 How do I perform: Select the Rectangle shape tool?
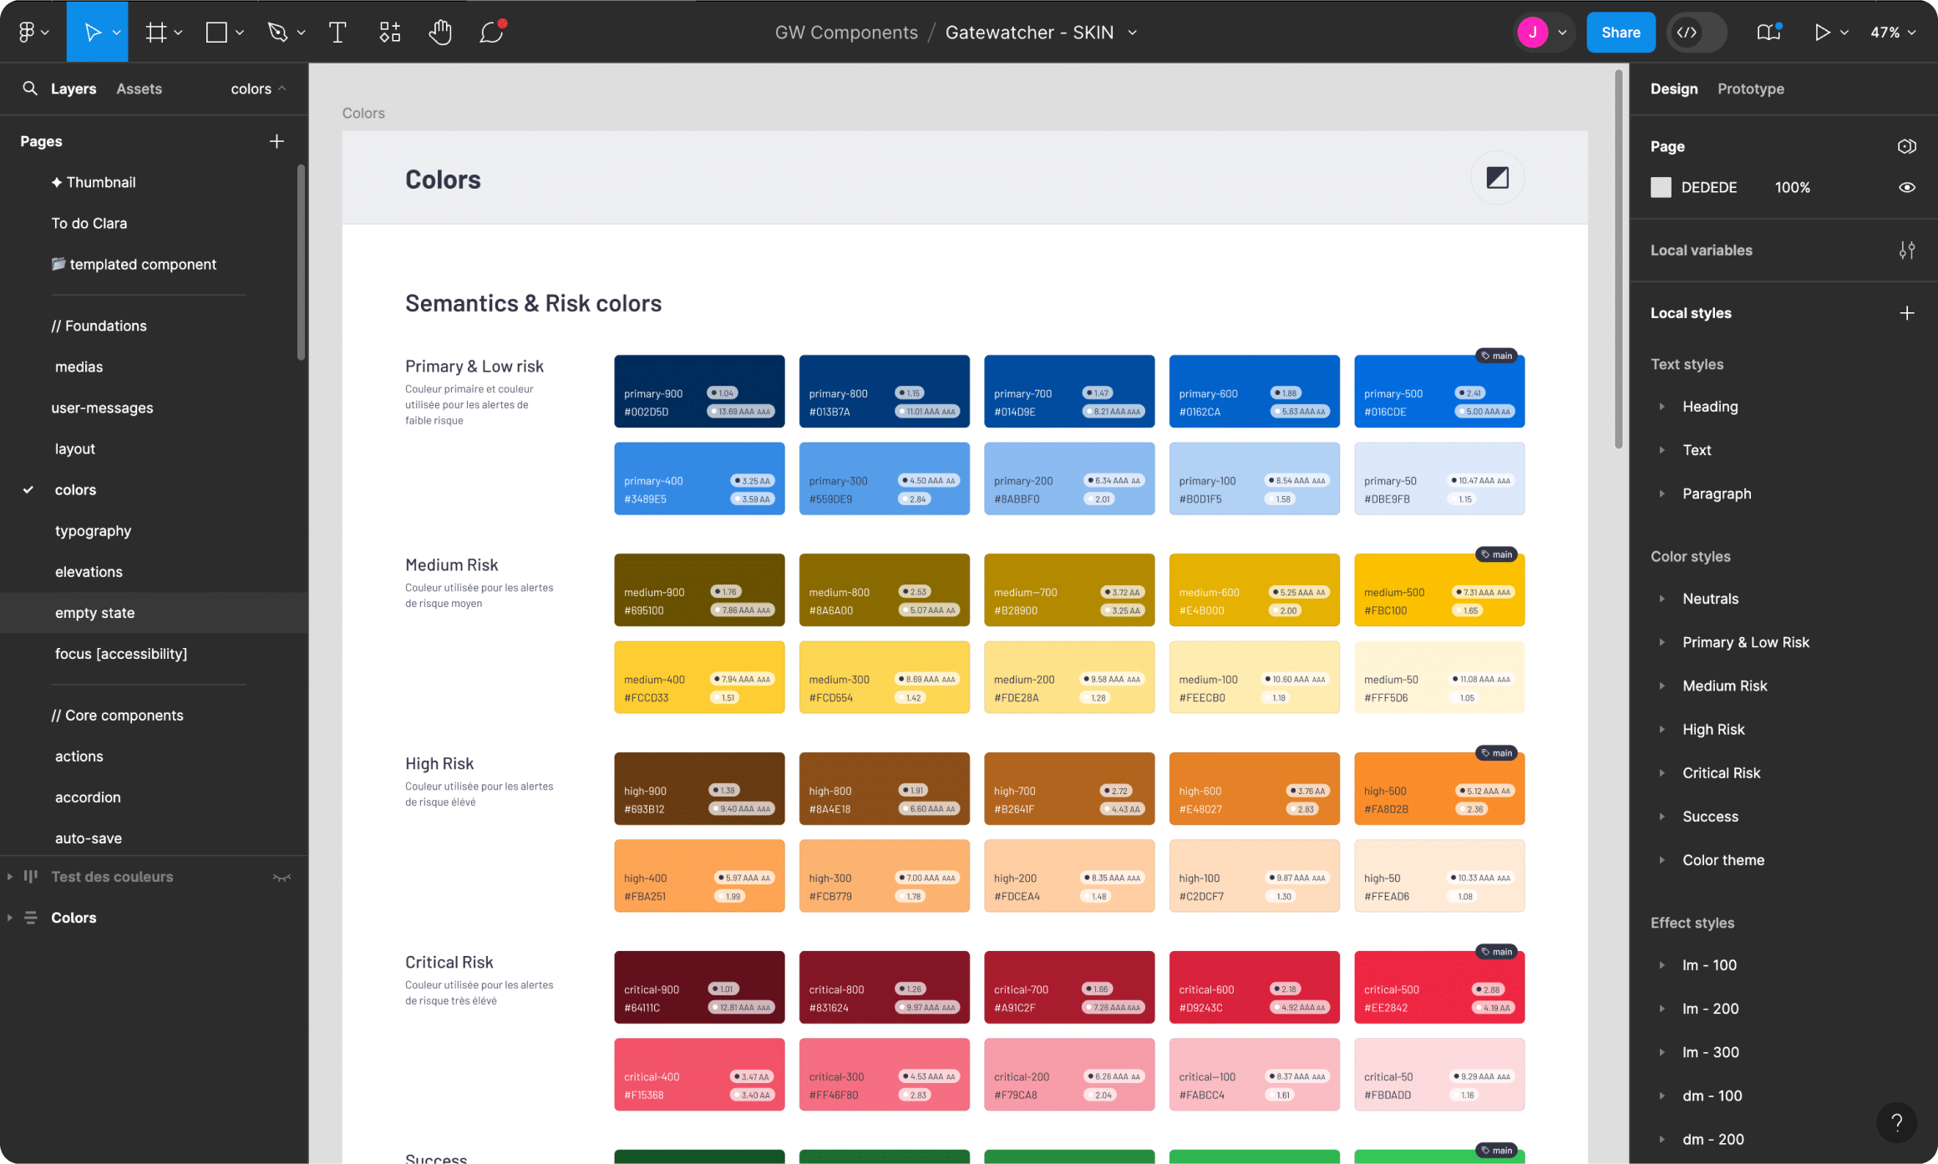216,32
